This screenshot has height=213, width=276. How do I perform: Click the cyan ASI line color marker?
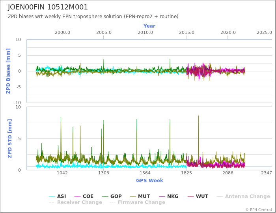pyautogui.click(x=52, y=196)
